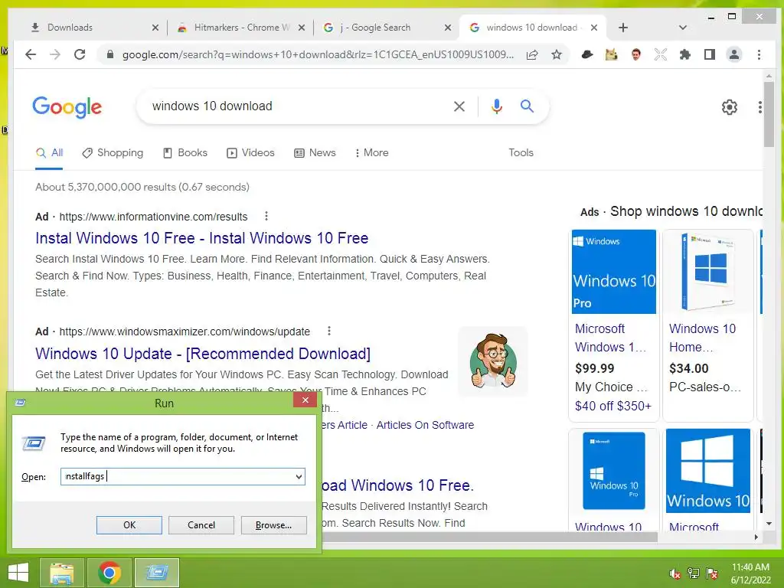Click the share page icon in address bar
Image resolution: width=784 pixels, height=588 pixels.
coord(532,54)
